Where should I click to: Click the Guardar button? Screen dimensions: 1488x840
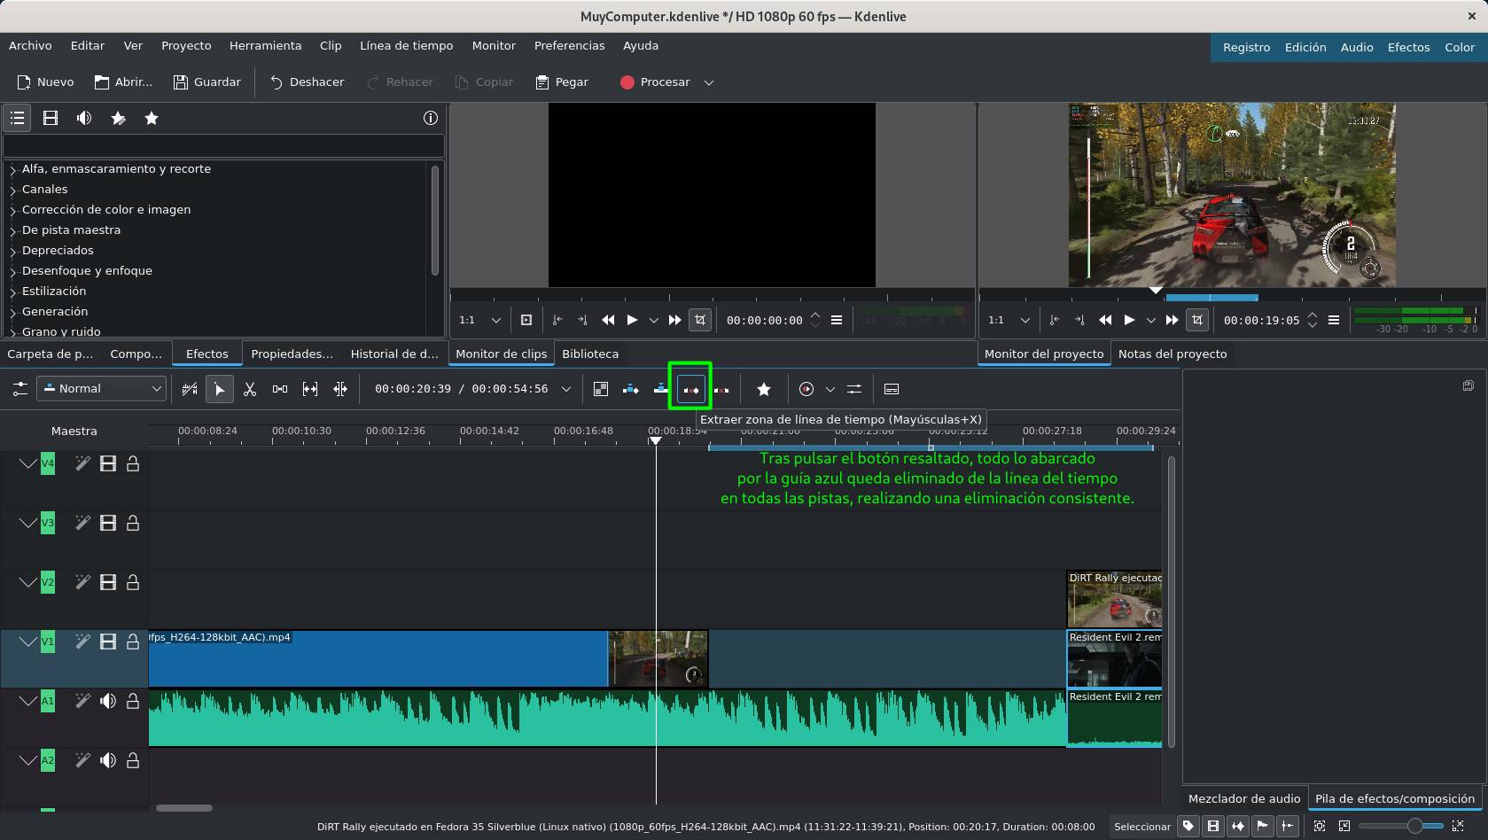[x=207, y=82]
